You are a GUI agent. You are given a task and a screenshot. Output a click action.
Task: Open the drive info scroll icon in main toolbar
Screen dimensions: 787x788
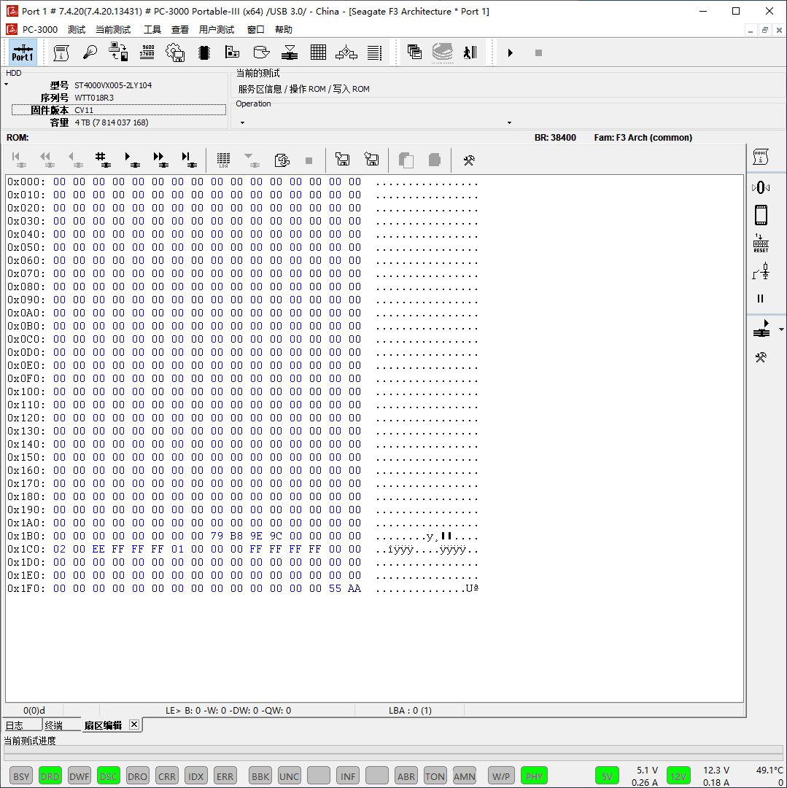point(61,52)
